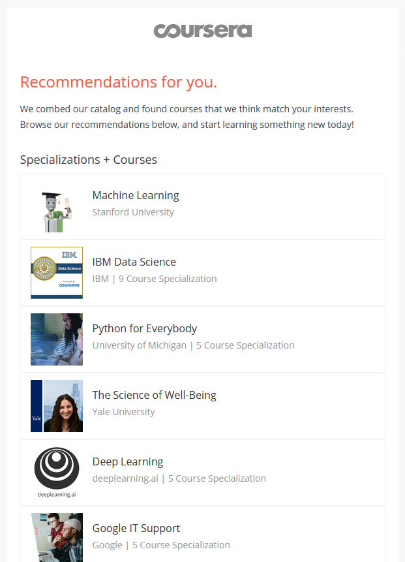The height and width of the screenshot is (562, 405).
Task: Open the Deep Learning specialization link
Action: [x=128, y=461]
